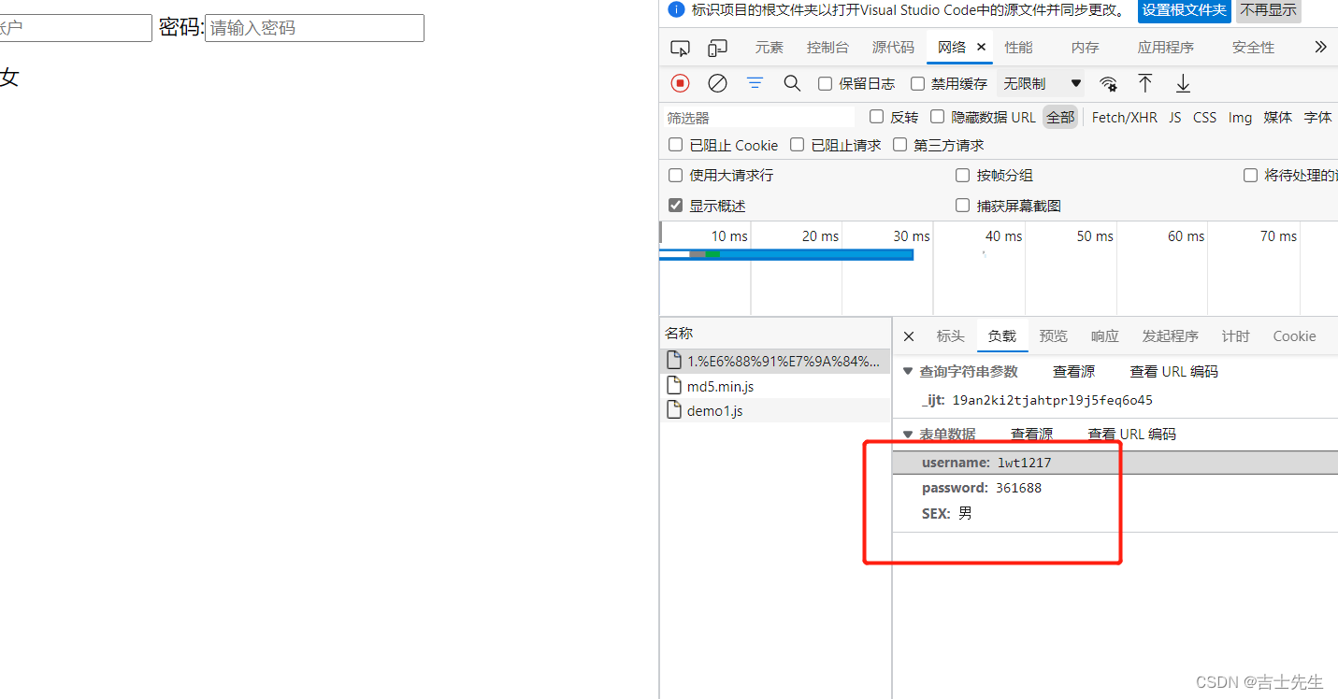Image resolution: width=1338 pixels, height=699 pixels.
Task: Filter requests by Img type
Action: tap(1240, 117)
